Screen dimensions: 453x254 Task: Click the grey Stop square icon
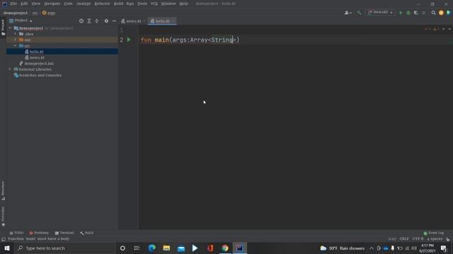pyautogui.click(x=424, y=13)
